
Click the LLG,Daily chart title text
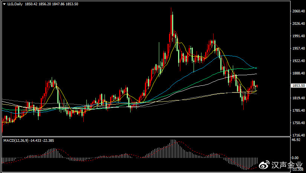(x=15, y=4)
